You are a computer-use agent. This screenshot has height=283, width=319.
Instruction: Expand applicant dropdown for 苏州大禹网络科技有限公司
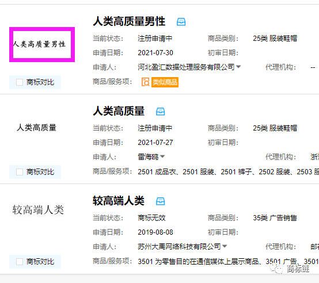pyautogui.click(x=225, y=246)
